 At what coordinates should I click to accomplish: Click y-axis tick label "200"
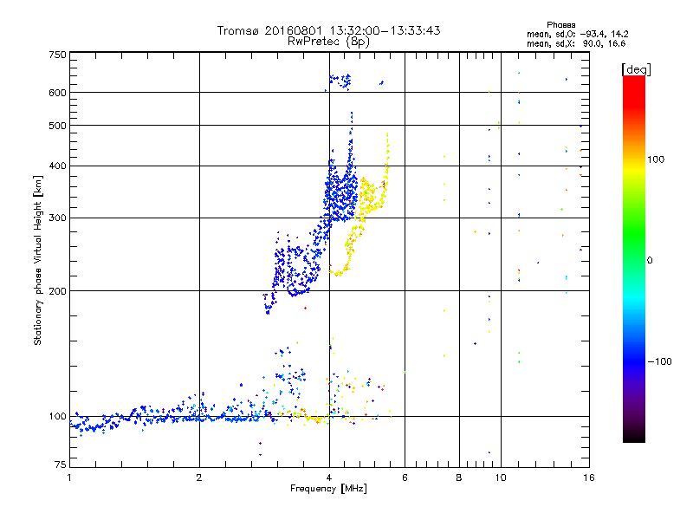[x=57, y=291]
